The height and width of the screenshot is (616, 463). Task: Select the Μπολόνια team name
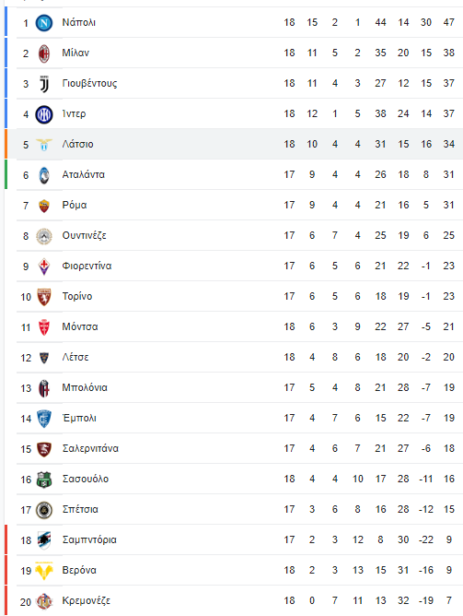(85, 387)
